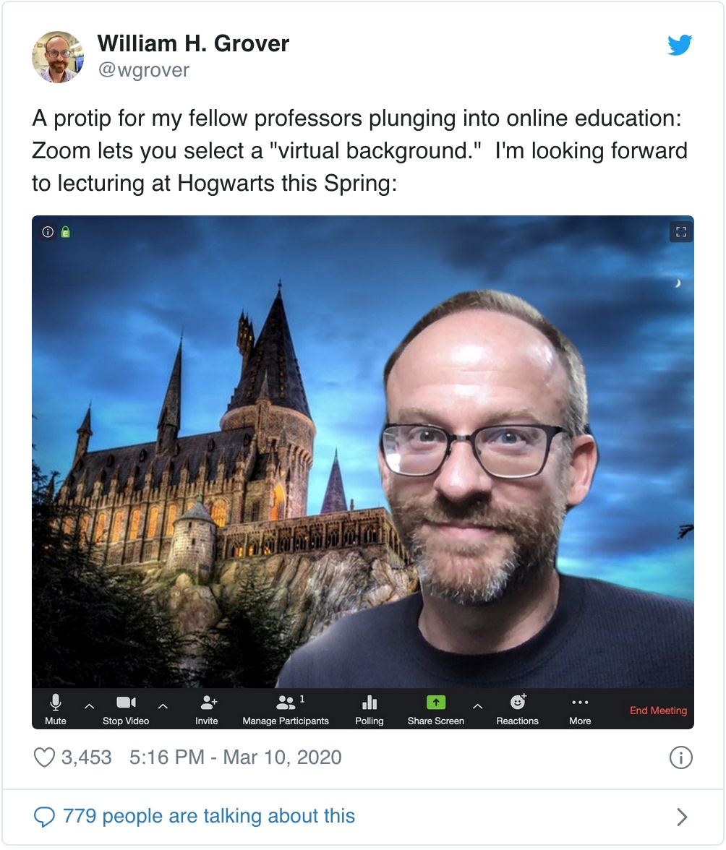This screenshot has height=850, width=726.
Task: Start Share Screen with green icon
Action: [x=436, y=703]
